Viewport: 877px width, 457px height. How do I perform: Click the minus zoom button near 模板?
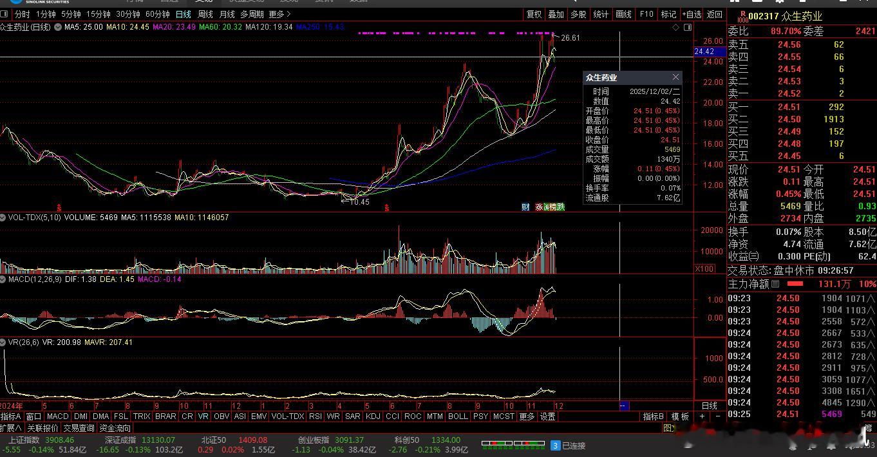tap(718, 416)
